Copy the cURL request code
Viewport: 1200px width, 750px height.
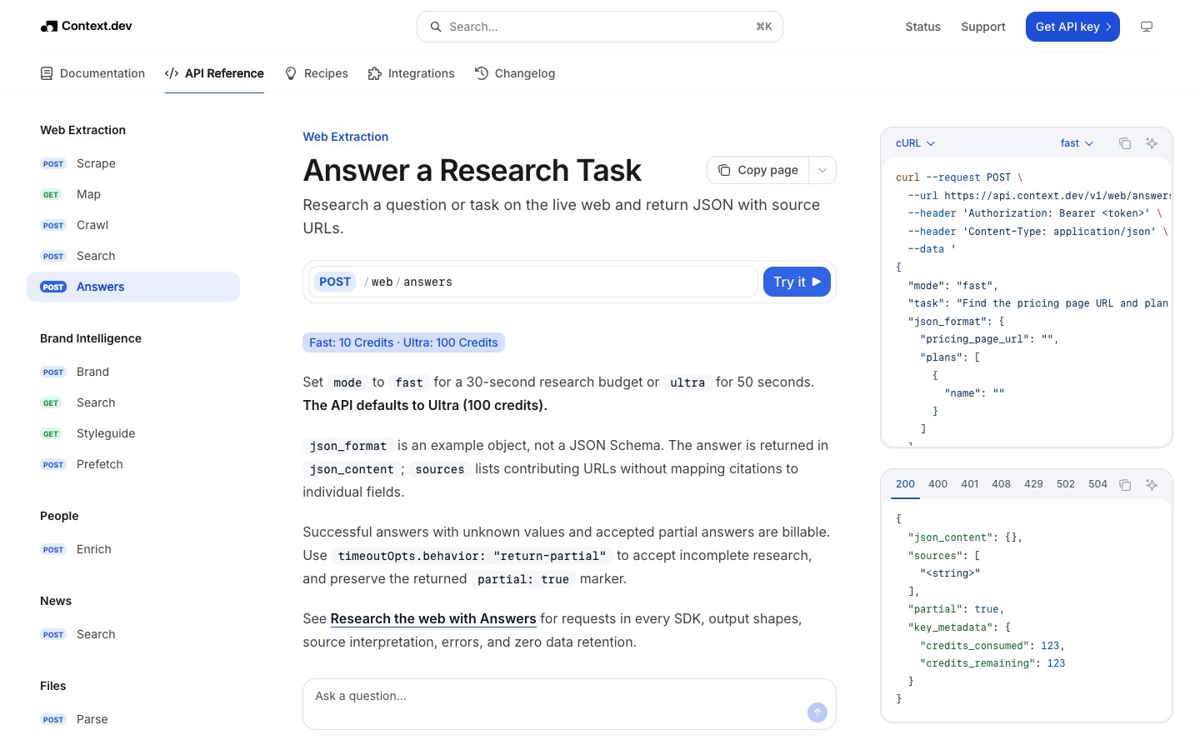(1125, 143)
